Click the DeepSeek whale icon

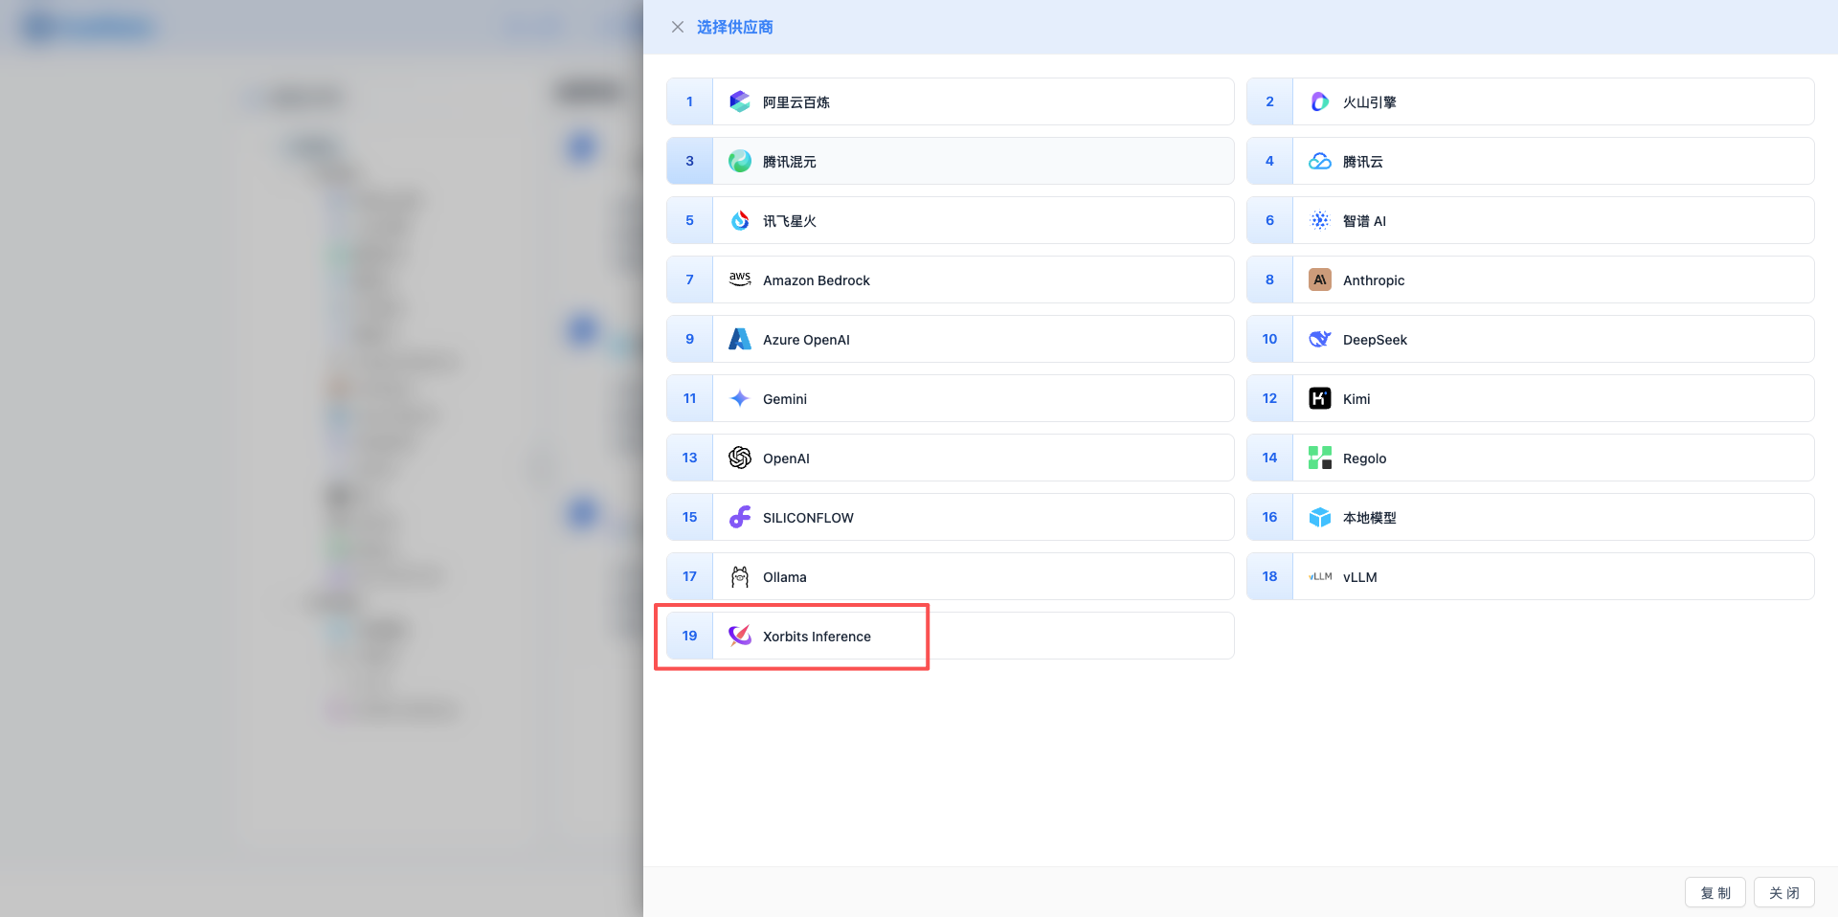click(1319, 339)
